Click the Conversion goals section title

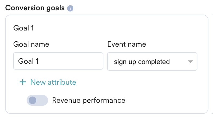pos(35,8)
